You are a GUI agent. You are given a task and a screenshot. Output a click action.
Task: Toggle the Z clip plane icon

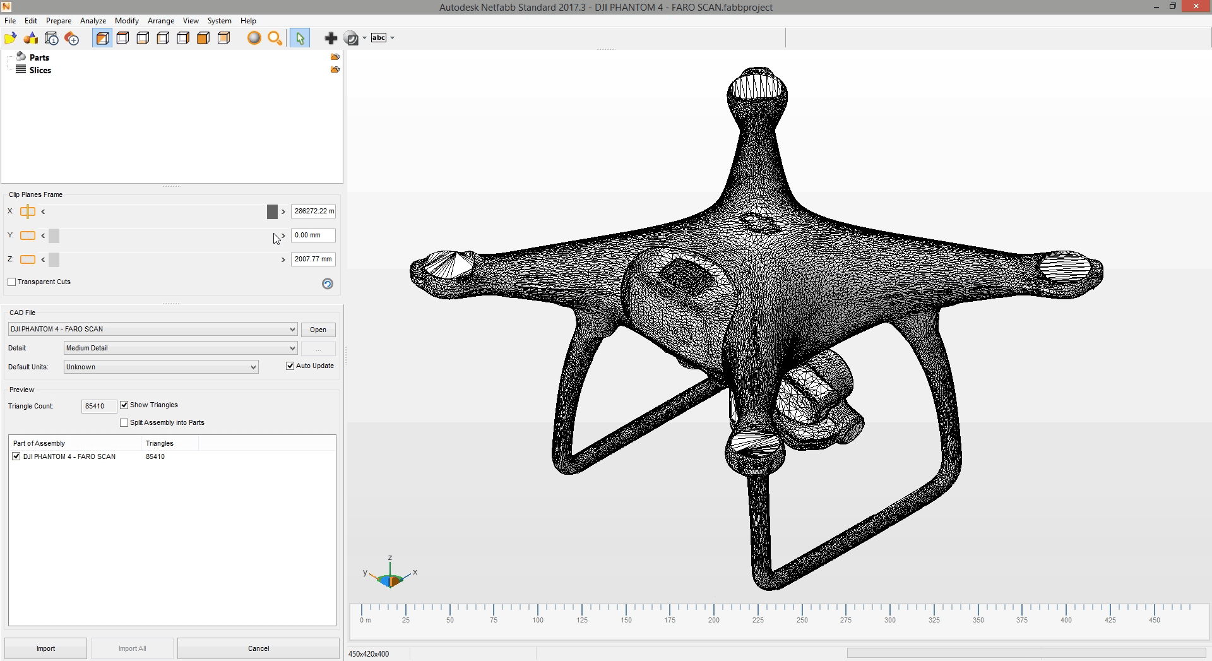tap(28, 259)
